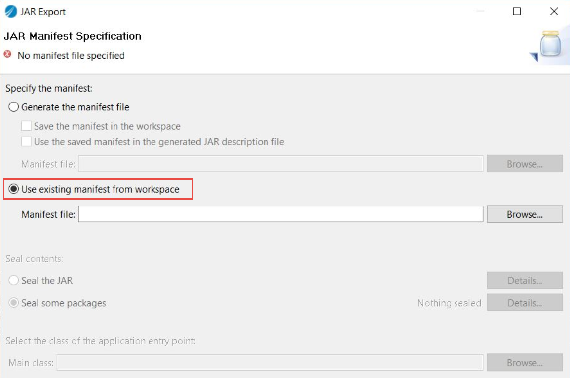Open Details for Seal some packages
The width and height of the screenshot is (570, 378).
(525, 303)
